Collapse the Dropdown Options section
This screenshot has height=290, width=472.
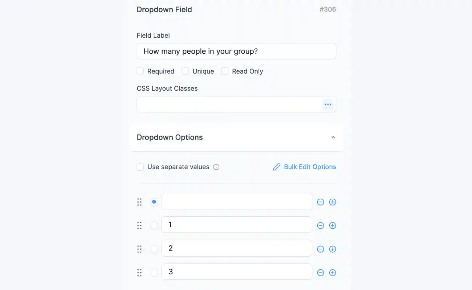coord(333,137)
